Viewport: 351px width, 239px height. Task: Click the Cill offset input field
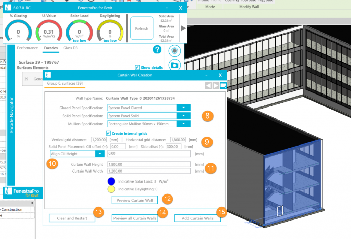coord(118,147)
